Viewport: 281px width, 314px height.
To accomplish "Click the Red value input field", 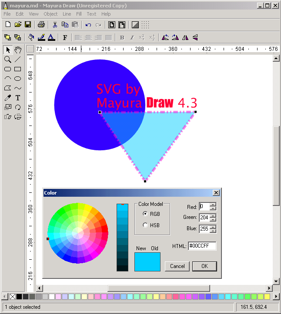I will click(204, 206).
